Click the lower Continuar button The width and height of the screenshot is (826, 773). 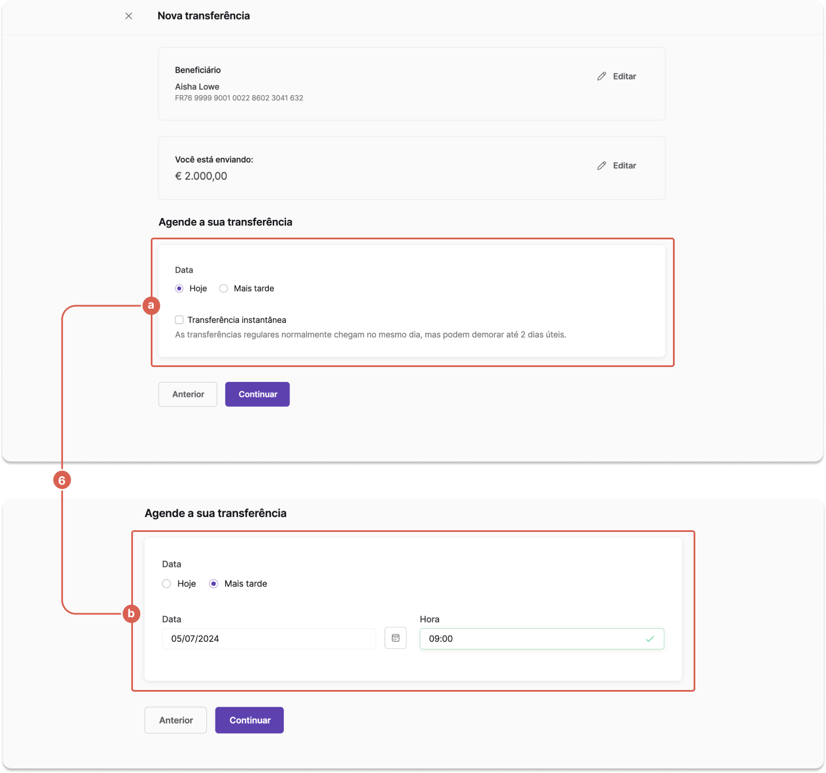249,720
